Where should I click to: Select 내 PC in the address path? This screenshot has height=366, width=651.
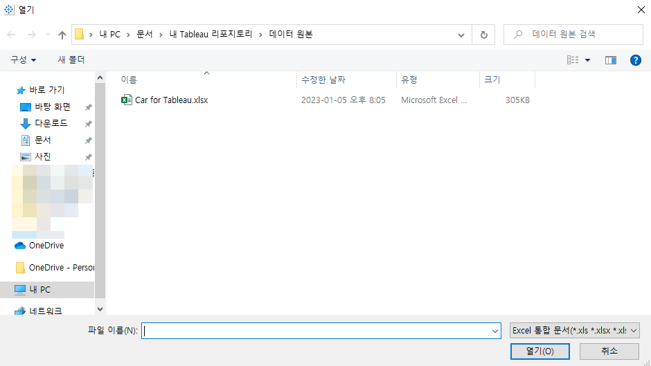point(109,35)
